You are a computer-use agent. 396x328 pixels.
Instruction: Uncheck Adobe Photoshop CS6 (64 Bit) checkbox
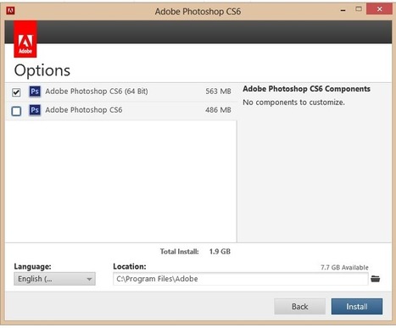[x=16, y=92]
